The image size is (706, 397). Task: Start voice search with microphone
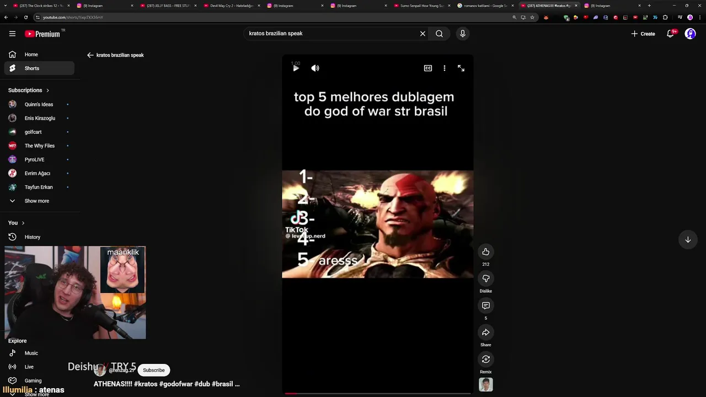[463, 34]
